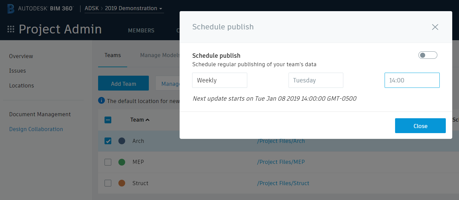Click the Arch team blue color swatch

pos(121,141)
